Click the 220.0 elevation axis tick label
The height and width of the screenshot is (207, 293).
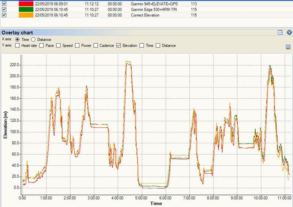pyautogui.click(x=14, y=65)
